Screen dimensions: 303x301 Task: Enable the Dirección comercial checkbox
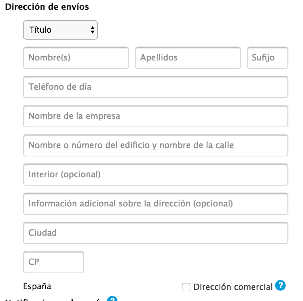tap(187, 287)
